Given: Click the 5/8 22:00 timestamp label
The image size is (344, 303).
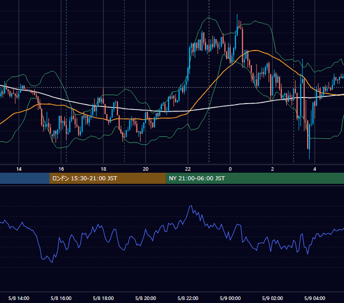Looking at the screenshot, I should point(188,298).
